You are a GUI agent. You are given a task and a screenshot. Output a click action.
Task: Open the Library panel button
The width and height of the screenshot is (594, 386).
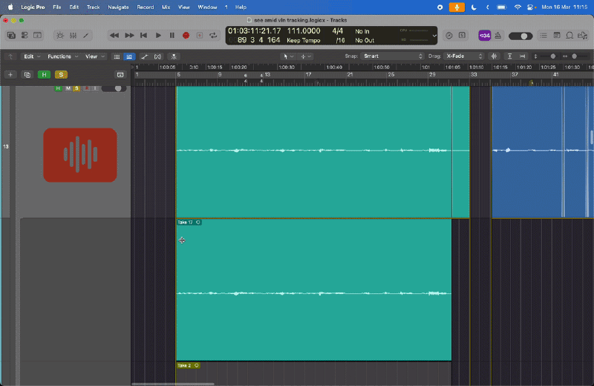tap(11, 35)
